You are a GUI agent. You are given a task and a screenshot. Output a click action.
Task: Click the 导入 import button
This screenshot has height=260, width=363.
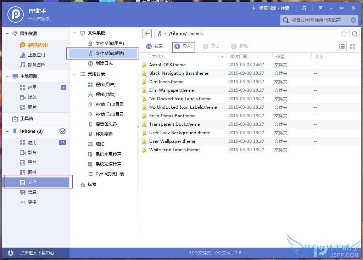pos(183,46)
